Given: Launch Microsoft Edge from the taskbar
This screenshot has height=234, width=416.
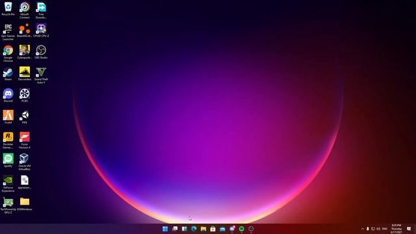Looking at the screenshot, I should (194, 229).
